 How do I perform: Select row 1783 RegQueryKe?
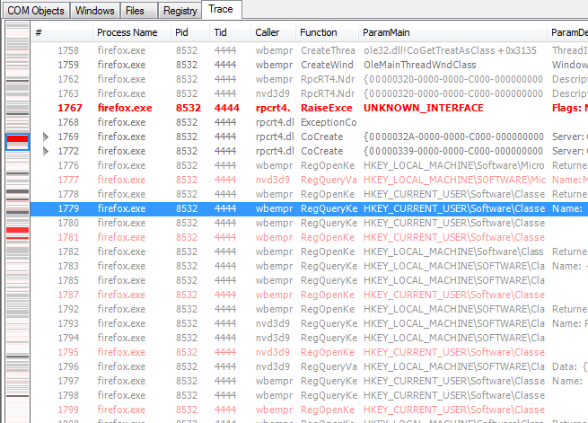[309, 266]
